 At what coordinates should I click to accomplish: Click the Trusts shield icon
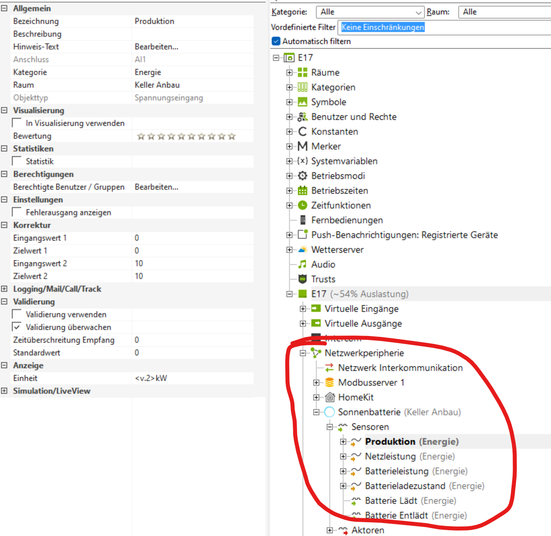[303, 279]
